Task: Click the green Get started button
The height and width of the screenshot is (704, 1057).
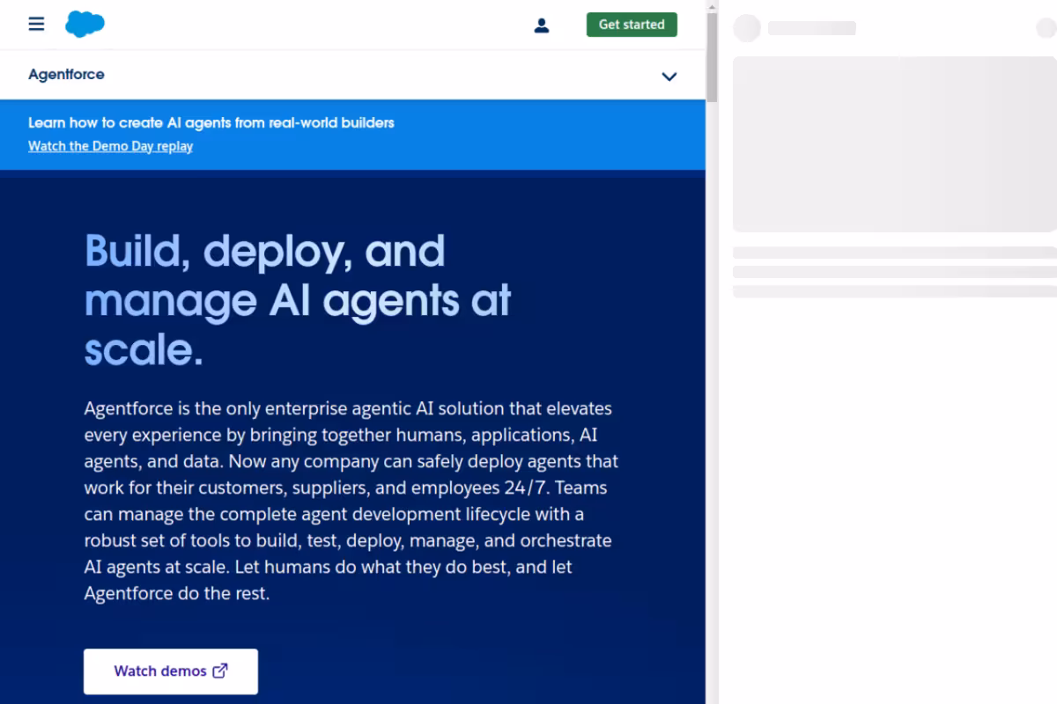Action: (x=632, y=25)
